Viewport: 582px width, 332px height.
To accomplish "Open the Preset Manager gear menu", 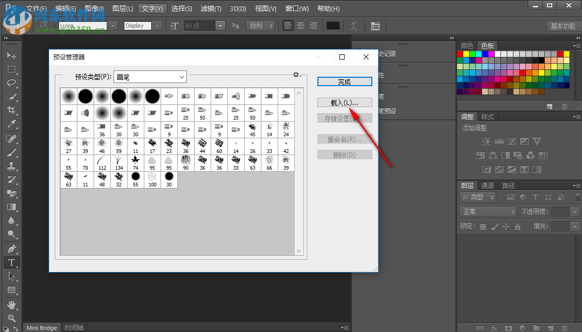I will [x=296, y=75].
